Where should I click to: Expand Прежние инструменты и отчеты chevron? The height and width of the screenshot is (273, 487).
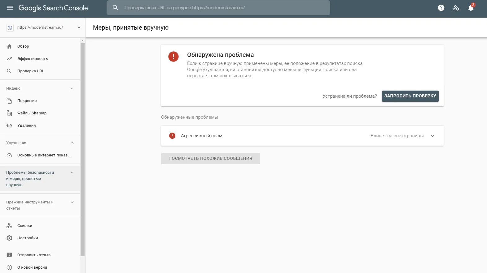tap(72, 202)
